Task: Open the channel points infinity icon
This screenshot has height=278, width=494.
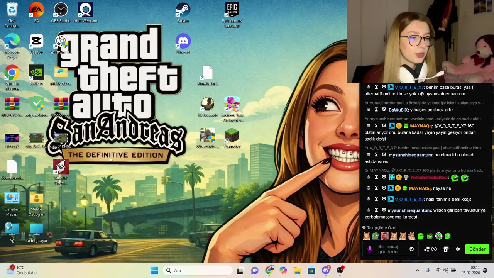Action: tap(431, 249)
